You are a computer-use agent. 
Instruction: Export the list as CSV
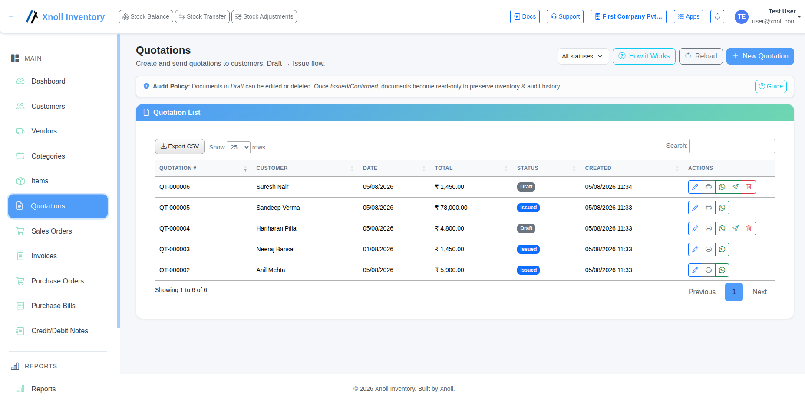(180, 146)
